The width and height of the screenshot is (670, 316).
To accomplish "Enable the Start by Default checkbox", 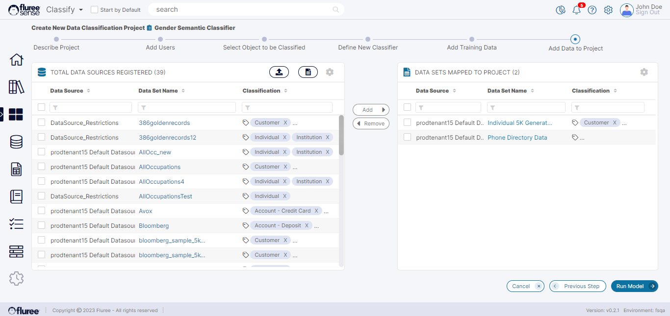I will 95,10.
